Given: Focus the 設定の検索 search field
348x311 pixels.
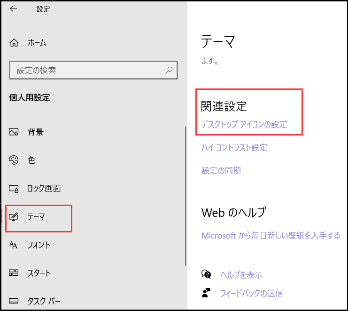Looking at the screenshot, I should [87, 70].
